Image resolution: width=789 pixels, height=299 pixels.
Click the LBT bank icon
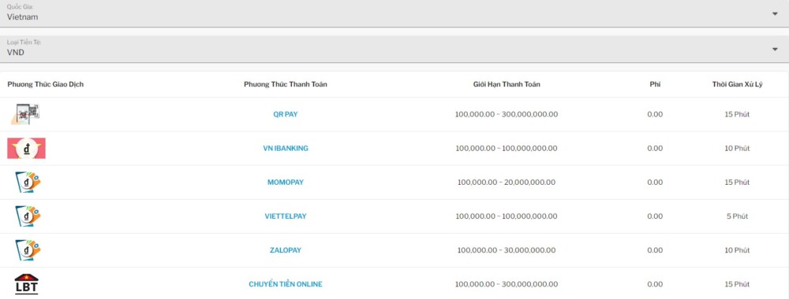point(26,284)
